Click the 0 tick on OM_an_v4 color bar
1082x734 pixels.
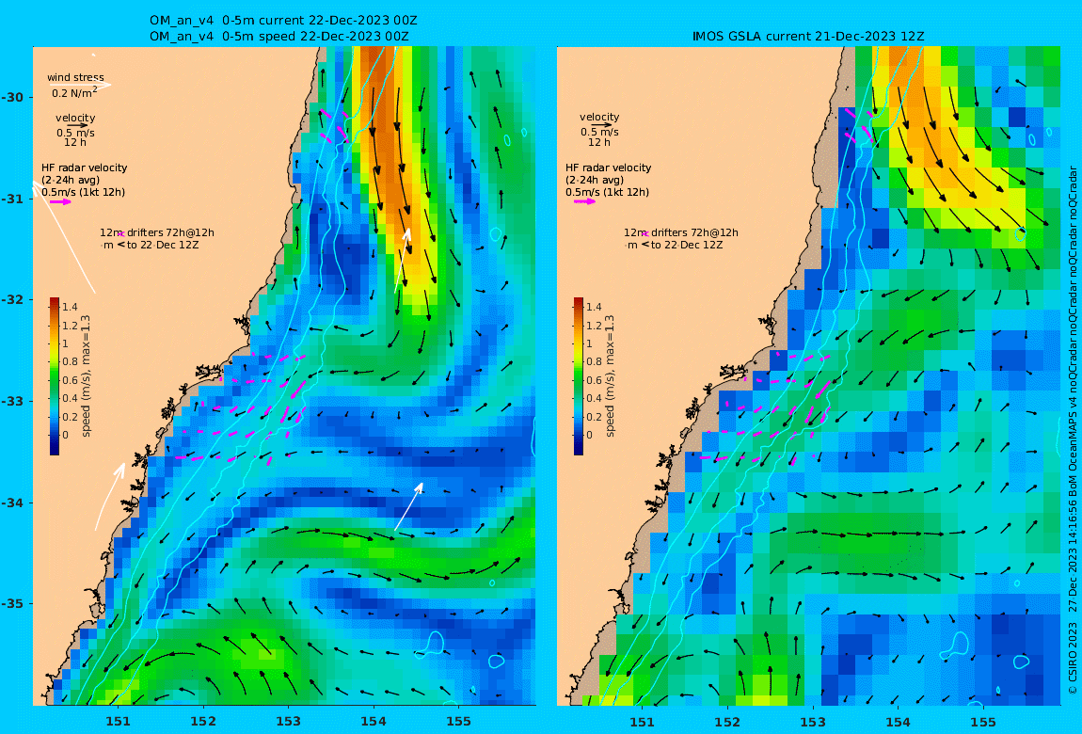66,435
